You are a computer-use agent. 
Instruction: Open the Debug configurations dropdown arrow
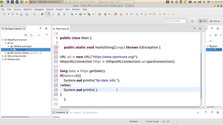pyautogui.click(x=76, y=14)
